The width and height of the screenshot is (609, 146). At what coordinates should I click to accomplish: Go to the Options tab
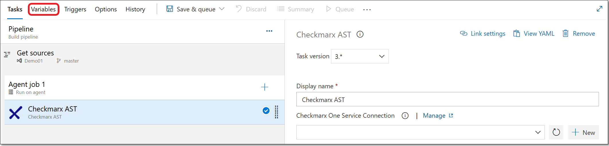(x=106, y=9)
